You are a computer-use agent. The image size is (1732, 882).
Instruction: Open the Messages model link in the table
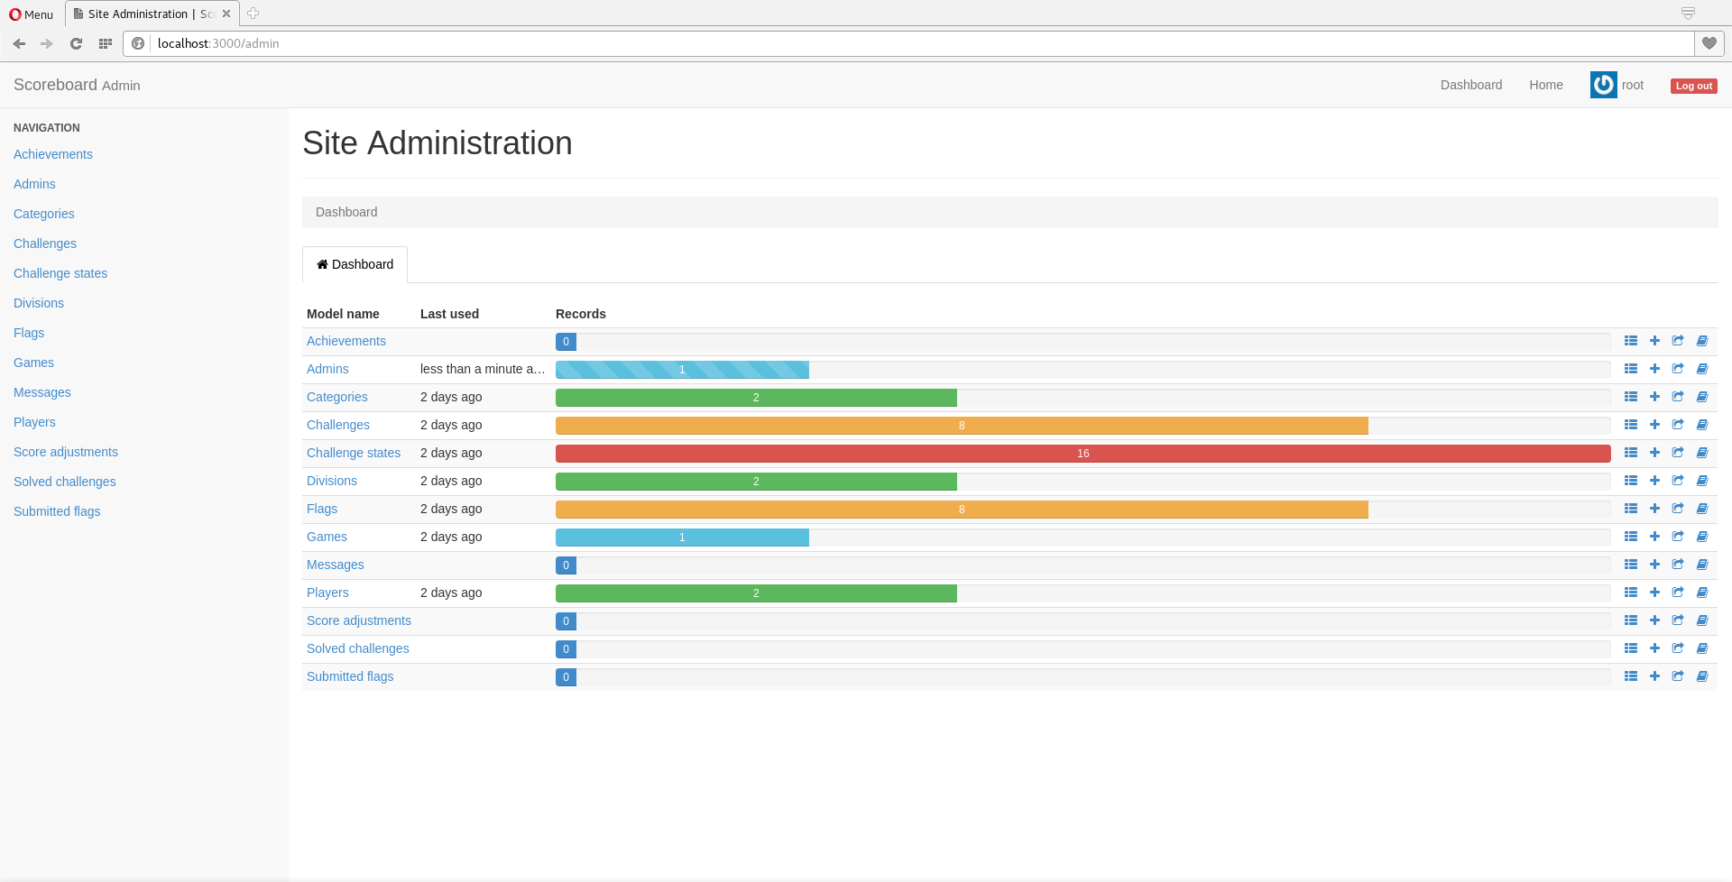(335, 565)
